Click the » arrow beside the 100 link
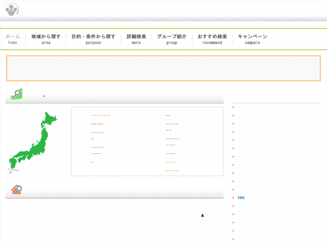Viewport: 327px width, 245px height. 233,198
